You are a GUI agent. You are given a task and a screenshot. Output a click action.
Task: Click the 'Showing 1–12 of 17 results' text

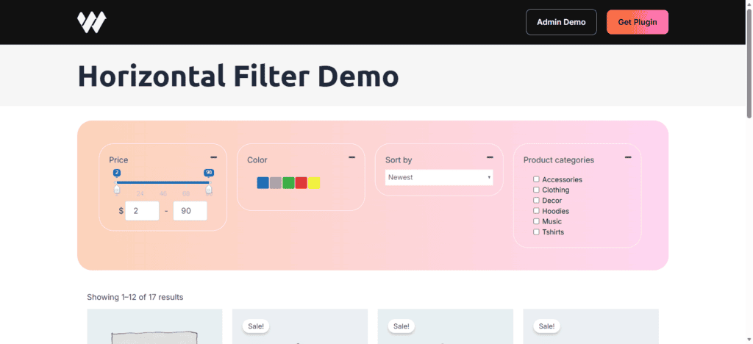click(x=135, y=298)
